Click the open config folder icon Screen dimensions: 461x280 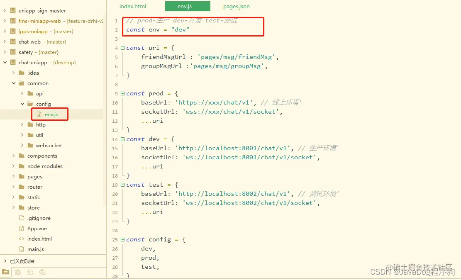30,104
